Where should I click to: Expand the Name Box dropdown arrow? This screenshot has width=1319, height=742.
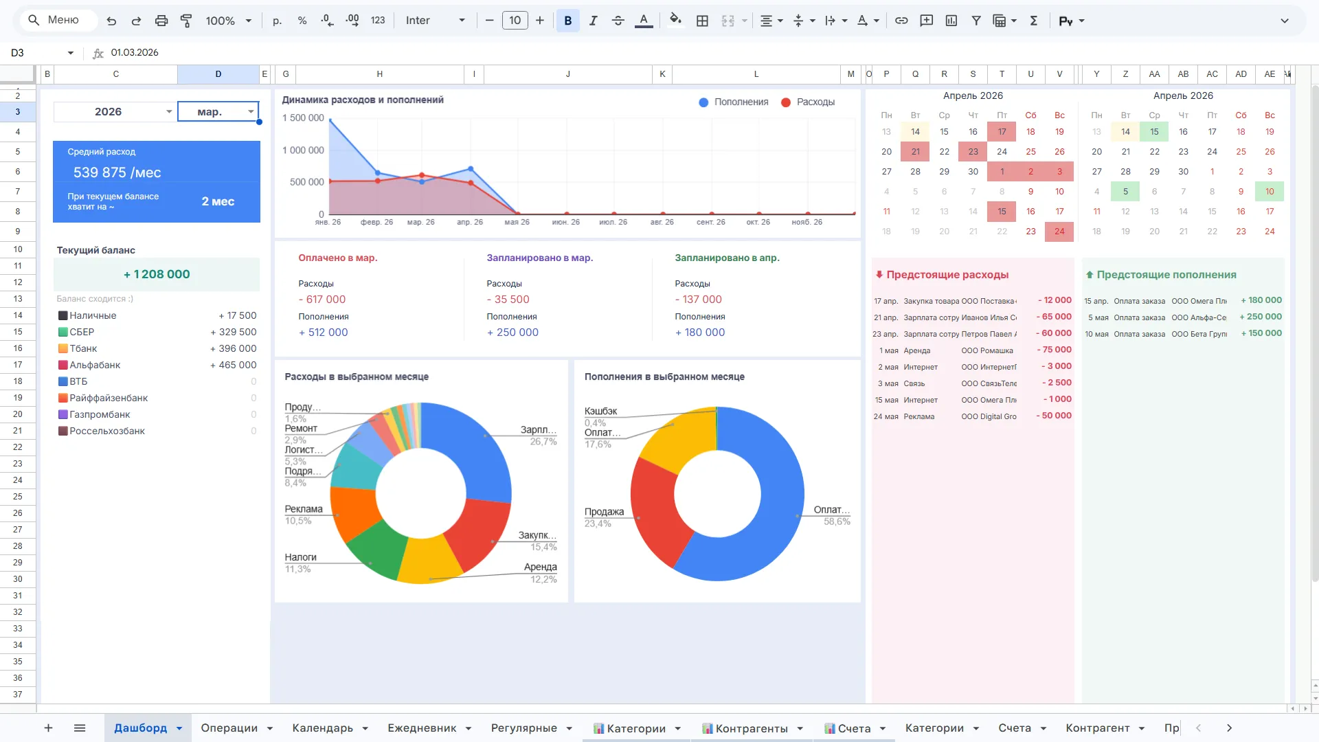pyautogui.click(x=70, y=53)
